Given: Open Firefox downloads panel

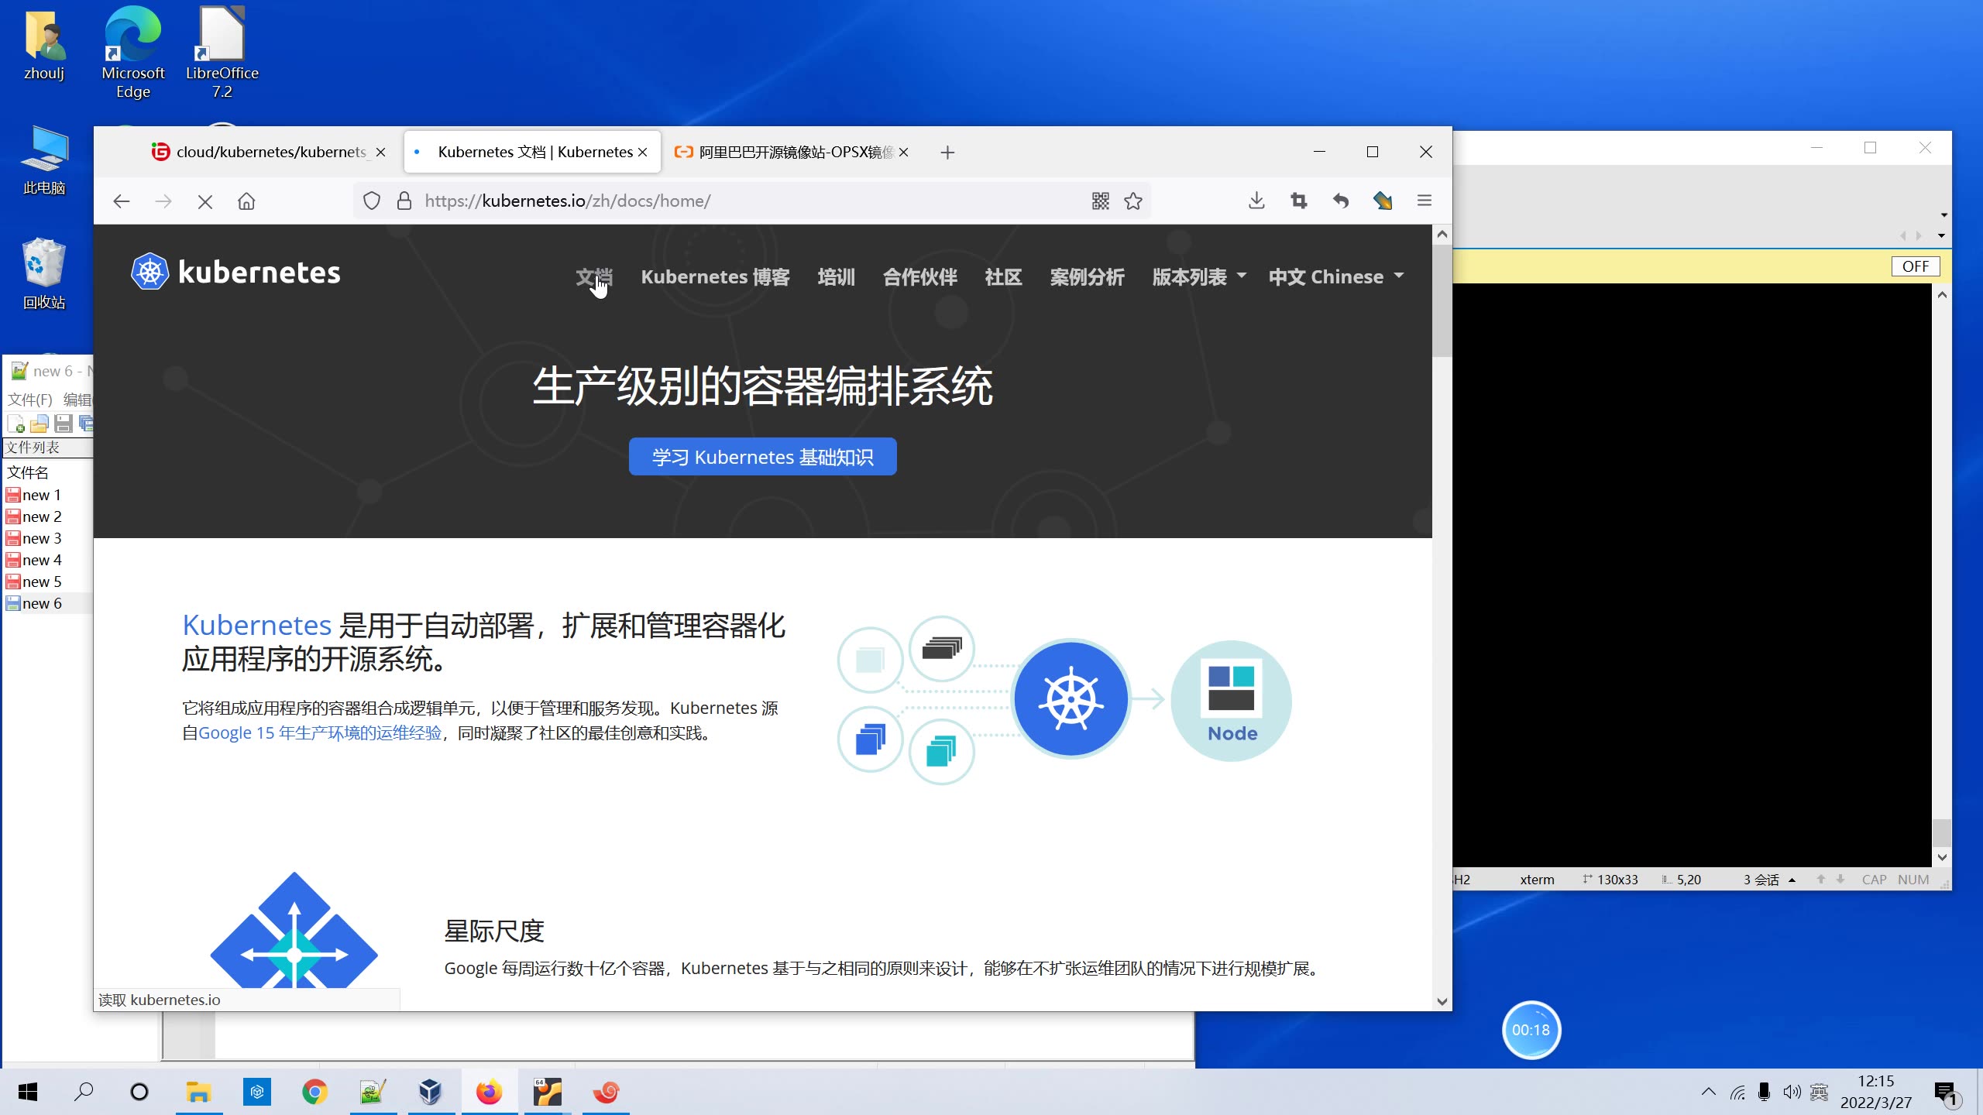Looking at the screenshot, I should point(1256,201).
